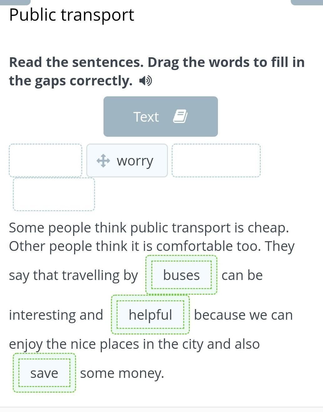The width and height of the screenshot is (323, 412).
Task: Click the empty slot right of "worry"
Action: point(216,160)
